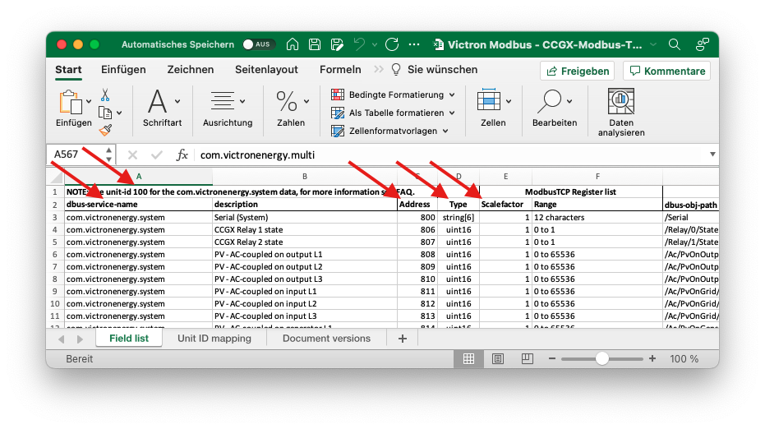This screenshot has height=429, width=765.
Task: Open the Schriftart font group
Action: [x=163, y=108]
